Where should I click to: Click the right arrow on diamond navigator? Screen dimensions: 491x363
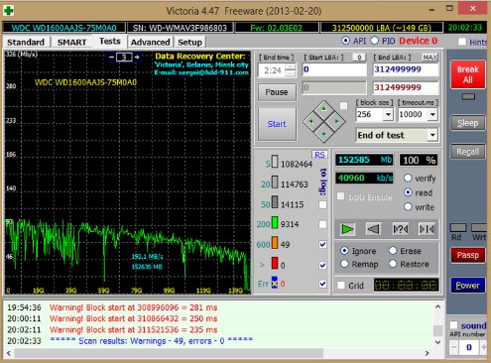click(337, 121)
